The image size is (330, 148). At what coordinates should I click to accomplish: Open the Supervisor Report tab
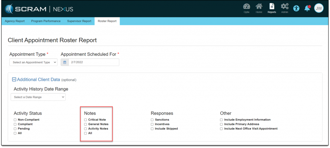tap(79, 21)
